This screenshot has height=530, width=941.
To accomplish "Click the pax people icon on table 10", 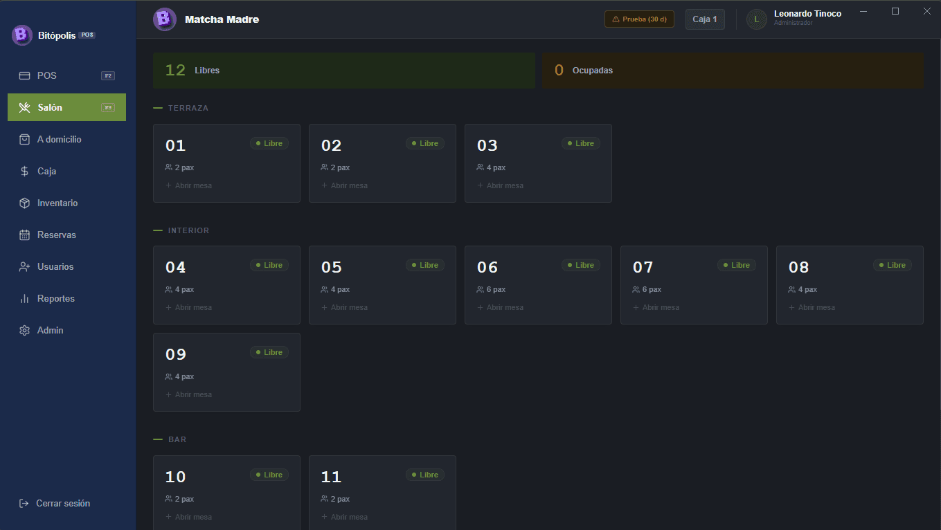I will click(168, 499).
